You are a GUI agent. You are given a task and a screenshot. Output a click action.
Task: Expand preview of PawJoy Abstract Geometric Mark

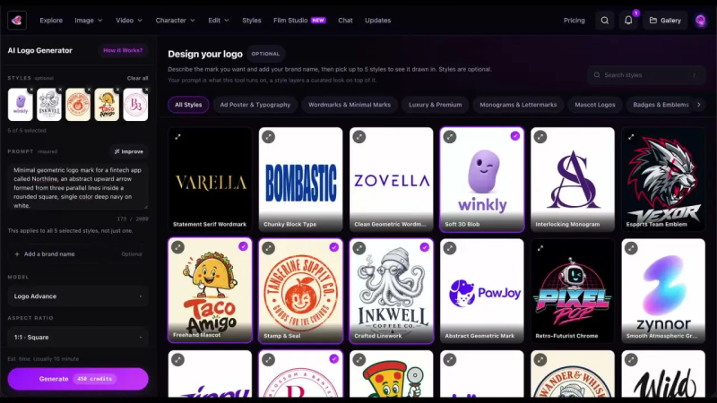point(450,248)
